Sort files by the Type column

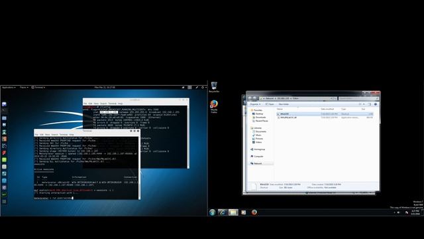tap(344, 109)
